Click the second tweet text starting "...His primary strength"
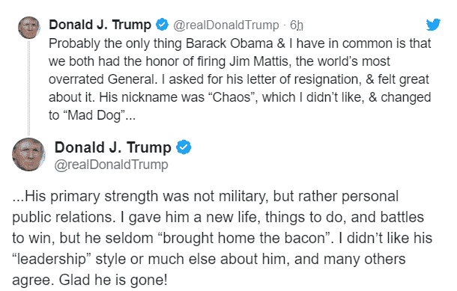The height and width of the screenshot is (291, 457). pos(222,238)
